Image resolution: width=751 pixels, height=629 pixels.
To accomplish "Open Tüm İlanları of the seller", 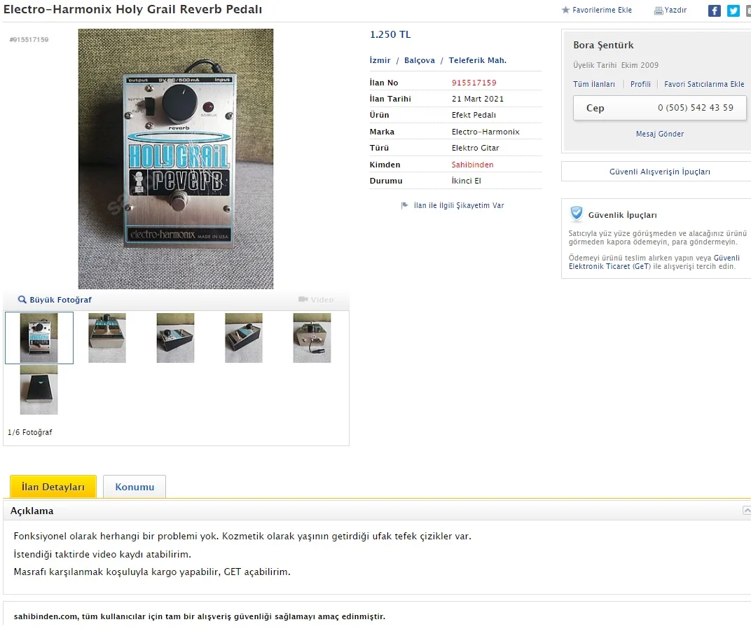I will point(594,84).
